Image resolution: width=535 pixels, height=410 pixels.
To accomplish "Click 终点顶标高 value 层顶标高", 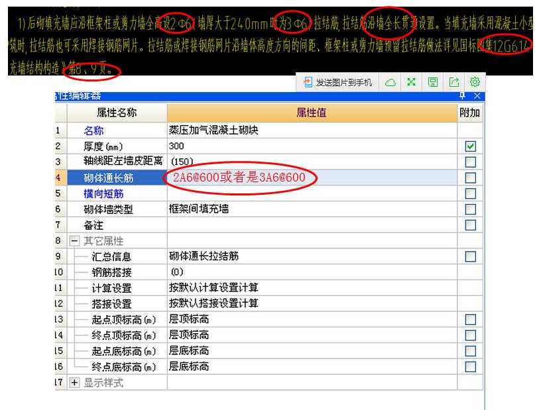I will click(x=189, y=335).
